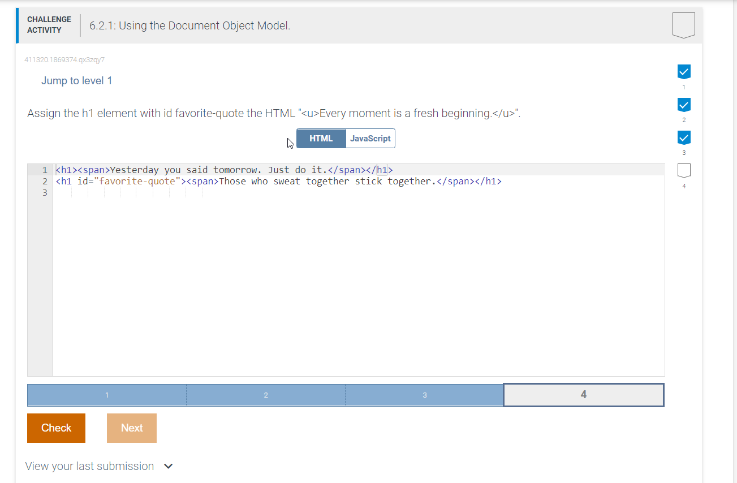Image resolution: width=737 pixels, height=483 pixels.
Task: Click the Next button
Action: coord(132,428)
